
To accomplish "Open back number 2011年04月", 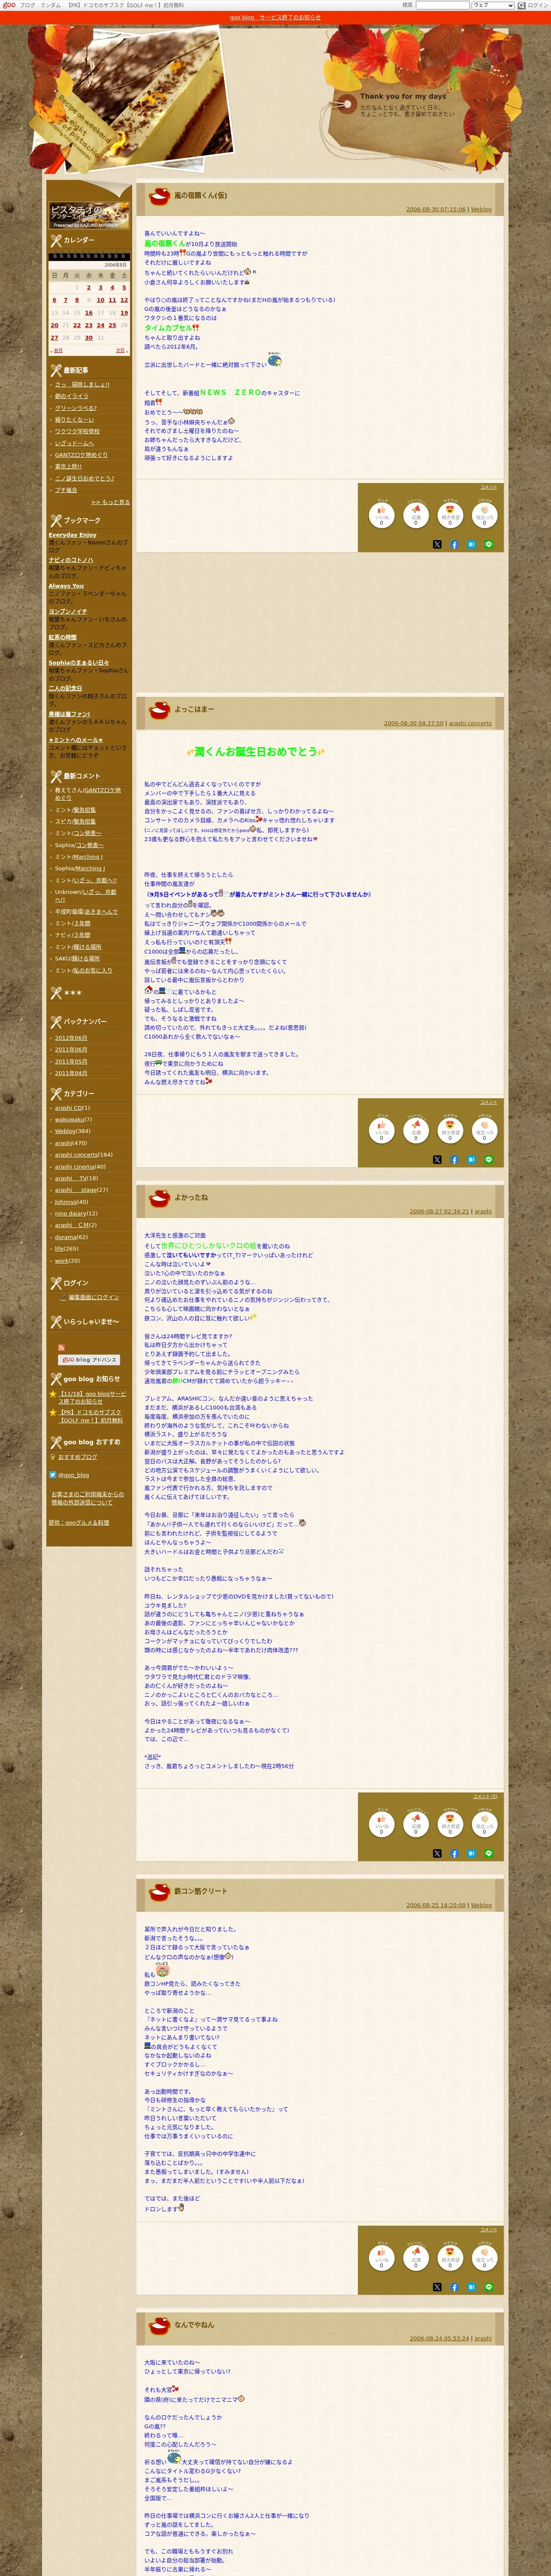I will [70, 1073].
